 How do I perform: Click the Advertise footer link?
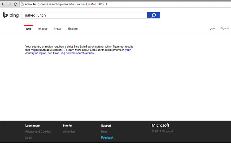pyautogui.click(x=69, y=131)
